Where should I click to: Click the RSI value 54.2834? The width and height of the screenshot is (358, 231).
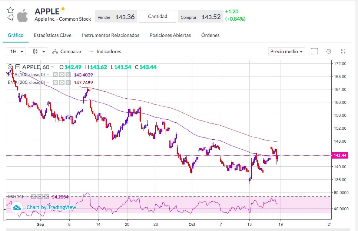(x=60, y=197)
